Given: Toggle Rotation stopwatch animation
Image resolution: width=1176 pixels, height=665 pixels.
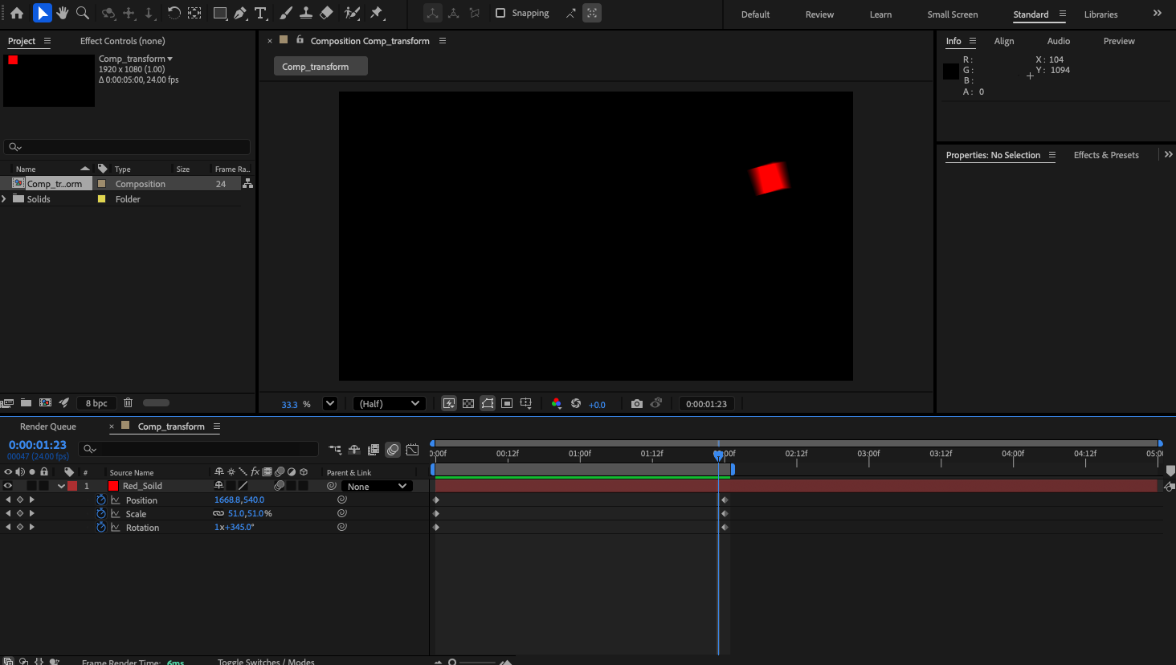Looking at the screenshot, I should (x=100, y=527).
